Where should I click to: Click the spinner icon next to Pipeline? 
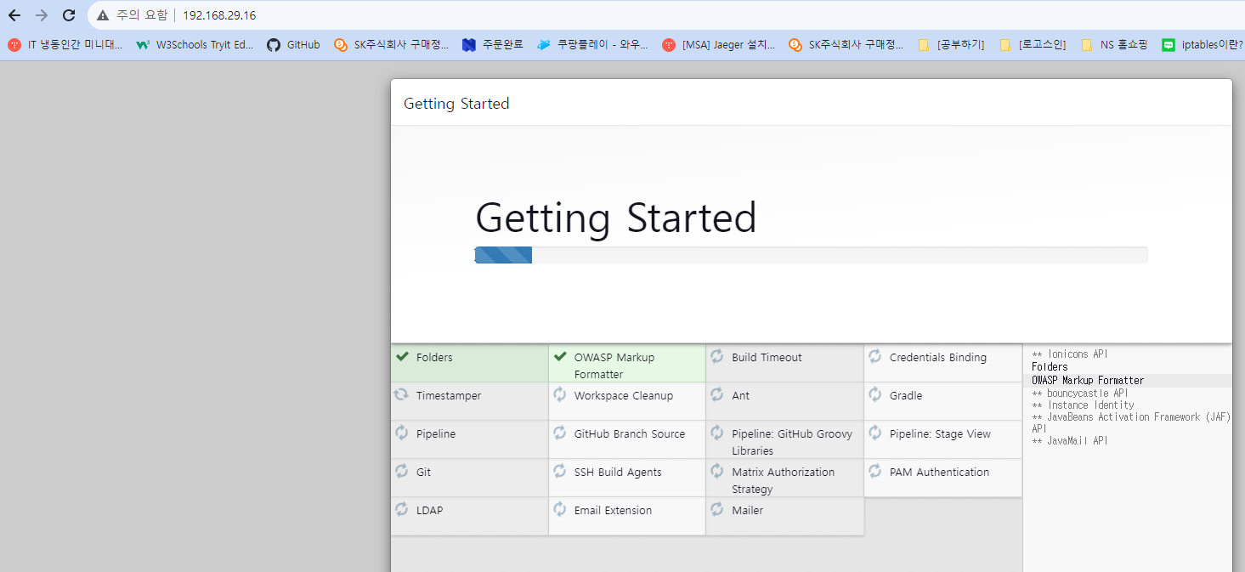coord(401,433)
